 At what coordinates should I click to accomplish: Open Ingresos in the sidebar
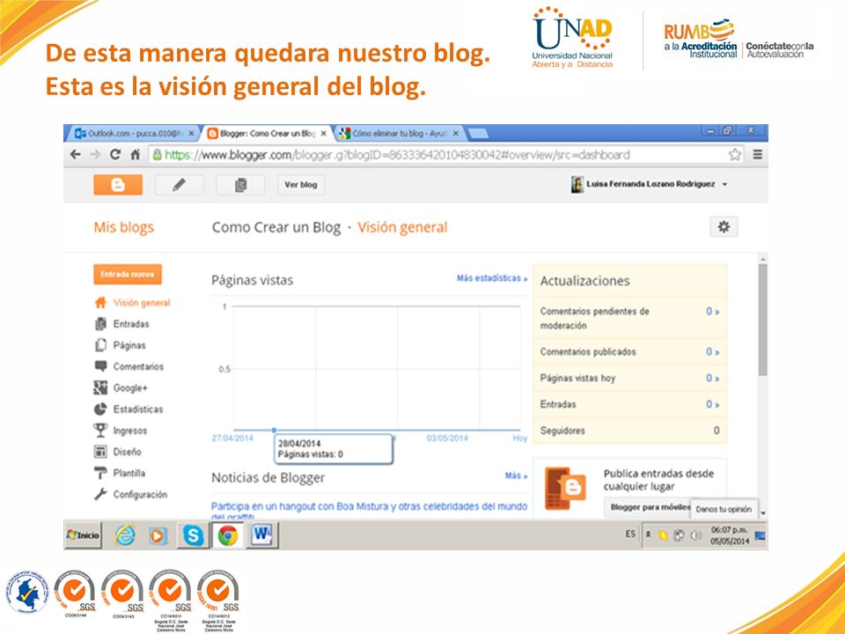[x=130, y=431]
